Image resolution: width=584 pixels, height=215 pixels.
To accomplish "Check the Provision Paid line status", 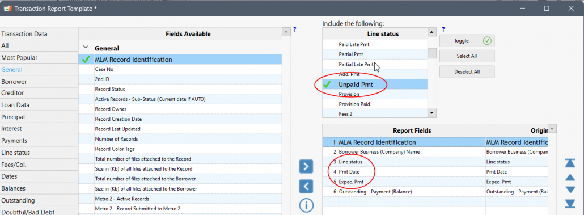I will point(375,104).
